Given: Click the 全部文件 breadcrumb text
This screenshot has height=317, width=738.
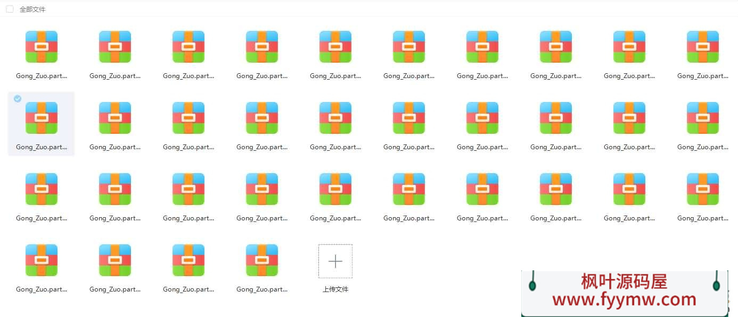Looking at the screenshot, I should click(x=32, y=10).
